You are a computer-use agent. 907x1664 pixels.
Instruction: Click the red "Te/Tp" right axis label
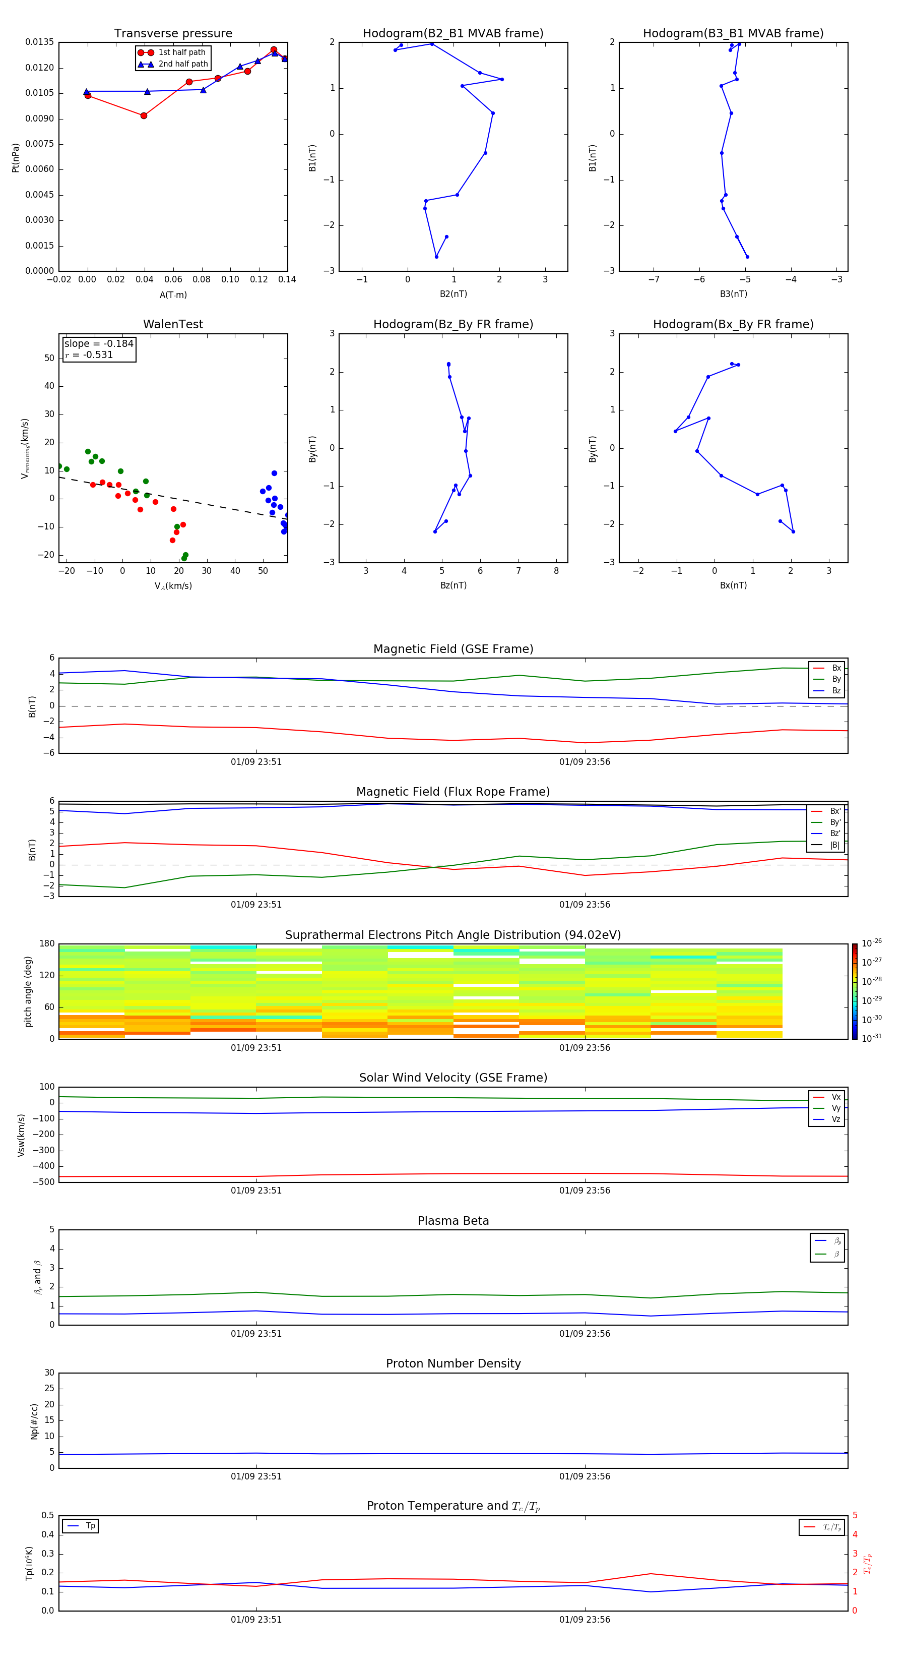[868, 1564]
